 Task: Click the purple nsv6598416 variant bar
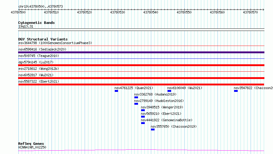pos(141,52)
